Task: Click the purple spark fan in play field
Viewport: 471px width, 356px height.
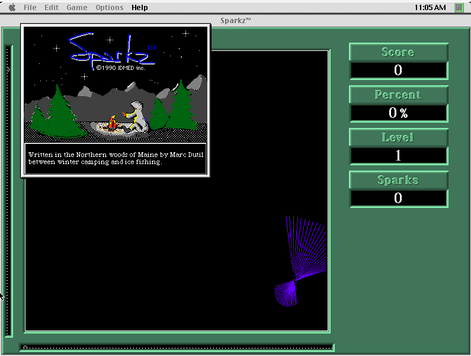Action: (300, 261)
